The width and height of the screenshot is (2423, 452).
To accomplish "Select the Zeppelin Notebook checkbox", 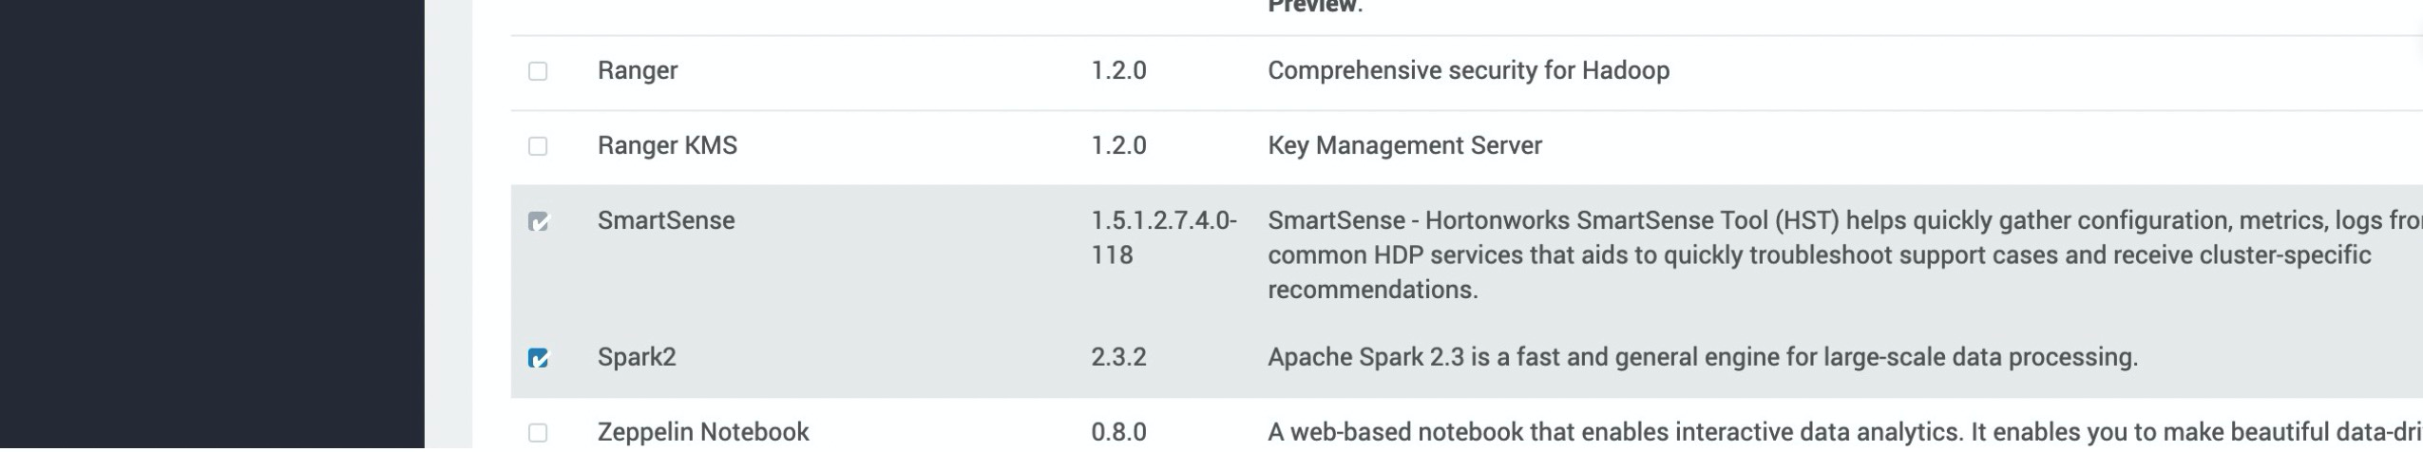I will 538,433.
